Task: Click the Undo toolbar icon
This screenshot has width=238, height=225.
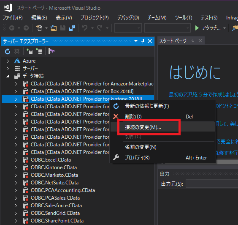Action: [85, 28]
